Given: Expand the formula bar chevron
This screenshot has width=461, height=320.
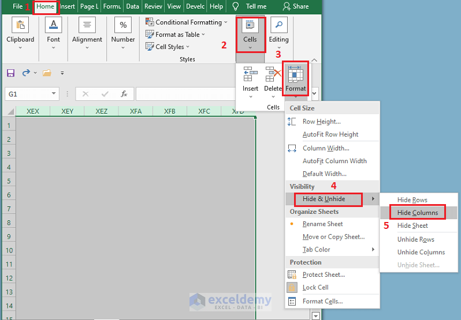Looking at the screenshot, I should point(315,94).
